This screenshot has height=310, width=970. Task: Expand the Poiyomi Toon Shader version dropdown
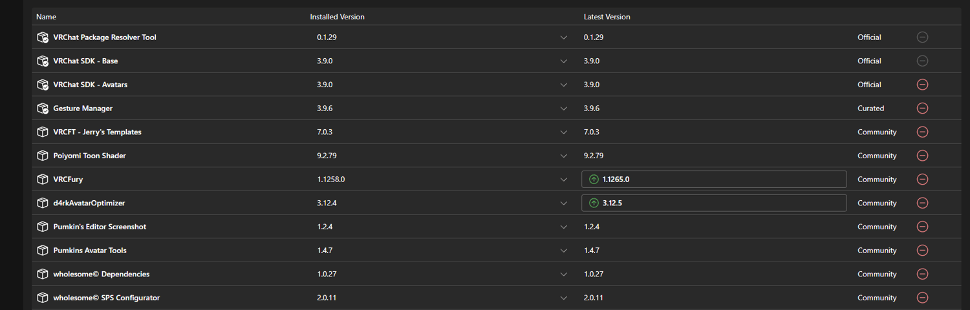[x=563, y=156]
